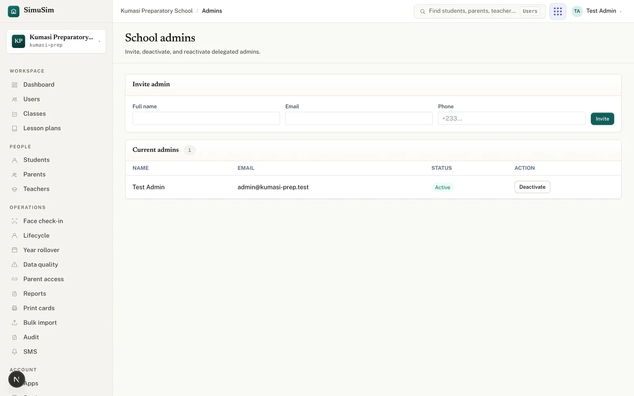Image resolution: width=634 pixels, height=396 pixels.
Task: Click the Students person icon
Action: coord(15,160)
